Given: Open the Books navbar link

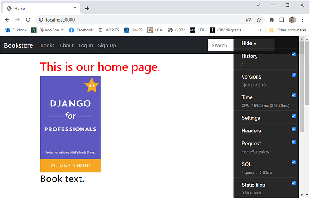Looking at the screenshot, I should [48, 45].
